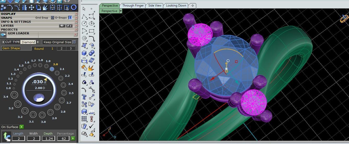The image size is (349, 144).
Task: Click the chain link join icon
Action: click(x=53, y=8)
